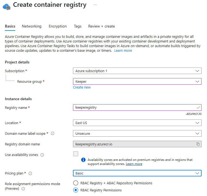Click info icon next to Use availability zones
This screenshot has height=196, width=207.
42,155
